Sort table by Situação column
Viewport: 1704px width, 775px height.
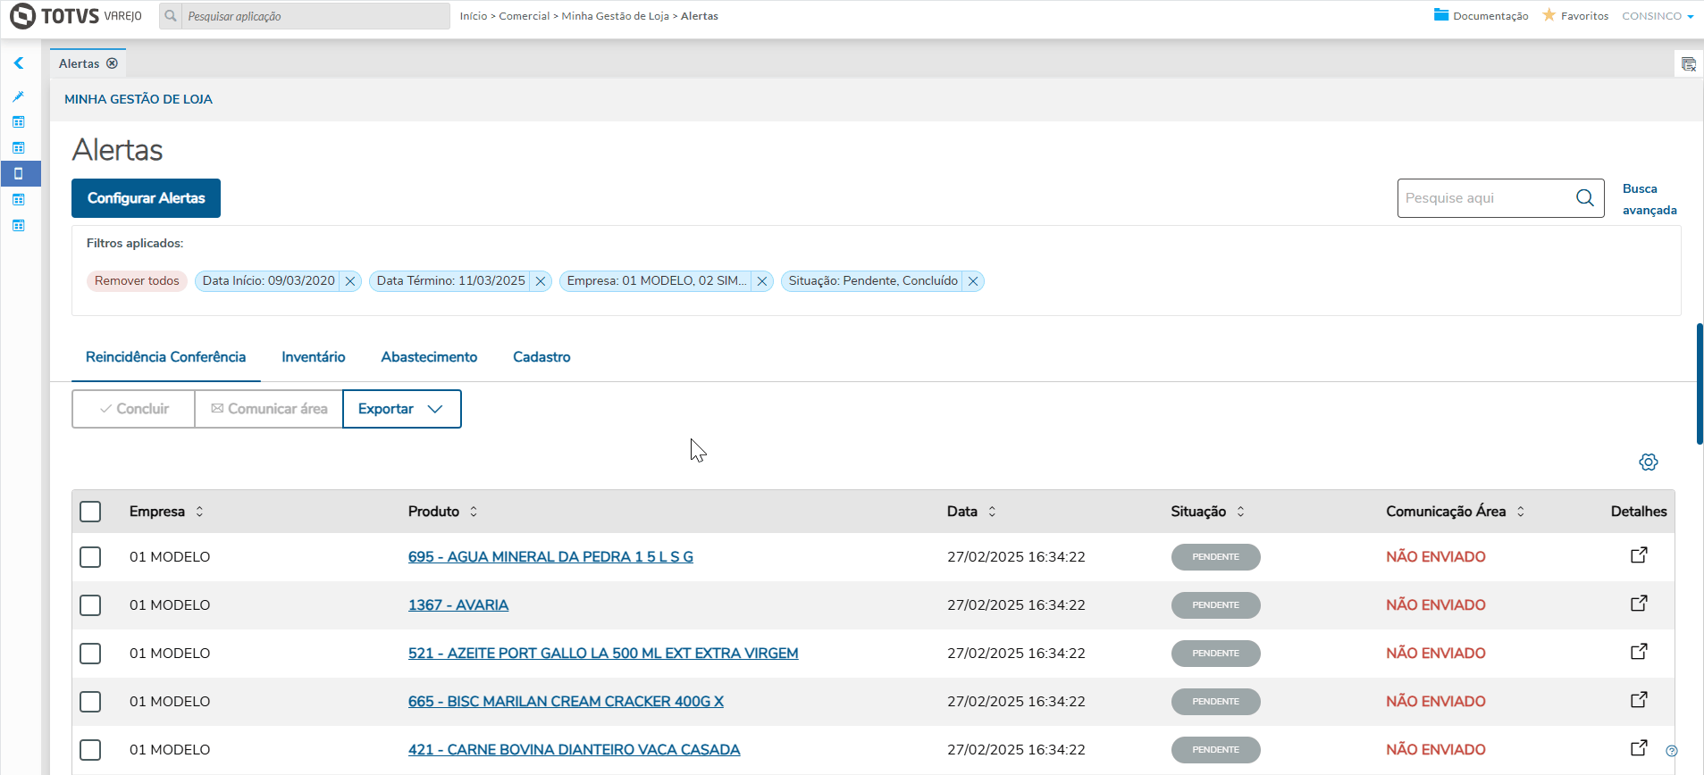click(1240, 512)
